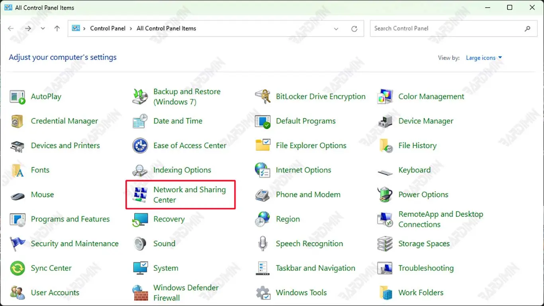Click the Search Control Panel field
The width and height of the screenshot is (544, 306).
click(x=446, y=29)
